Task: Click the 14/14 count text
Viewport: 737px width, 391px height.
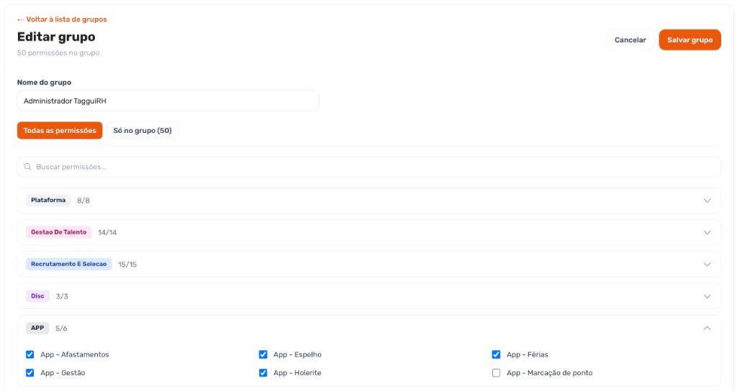Action: [107, 232]
